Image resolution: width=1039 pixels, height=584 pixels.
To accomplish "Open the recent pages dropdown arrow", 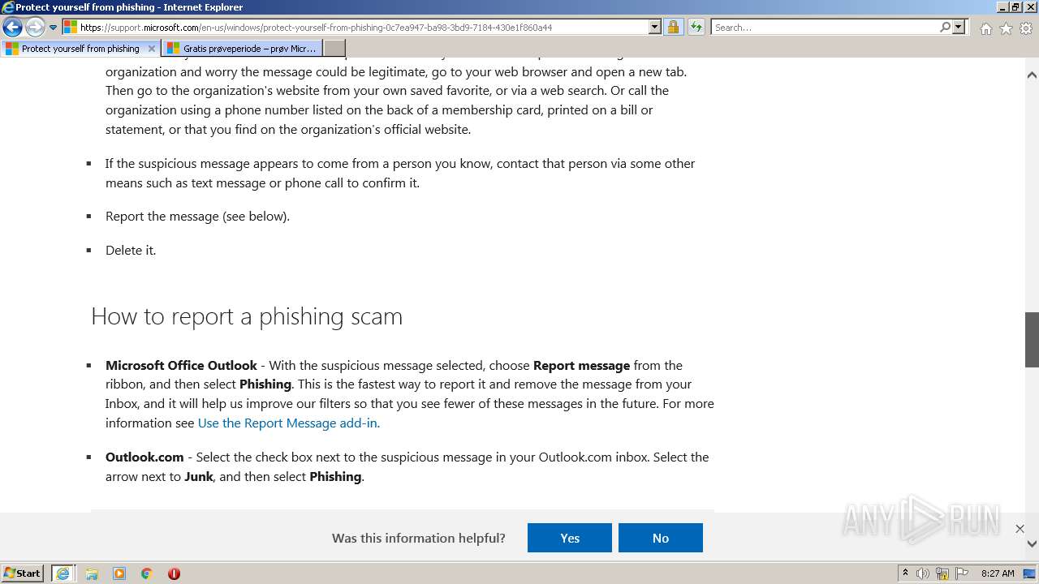I will point(53,27).
